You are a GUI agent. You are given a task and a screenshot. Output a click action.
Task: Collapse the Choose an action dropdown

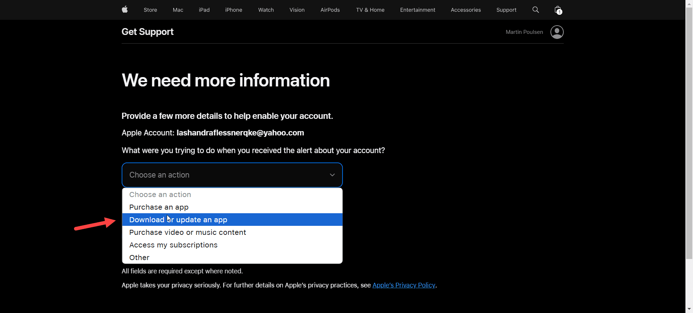coord(232,175)
